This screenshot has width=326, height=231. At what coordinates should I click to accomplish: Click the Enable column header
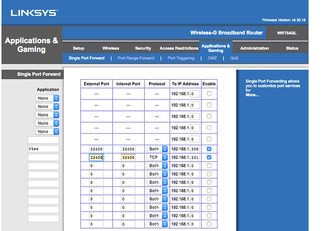pos(209,84)
